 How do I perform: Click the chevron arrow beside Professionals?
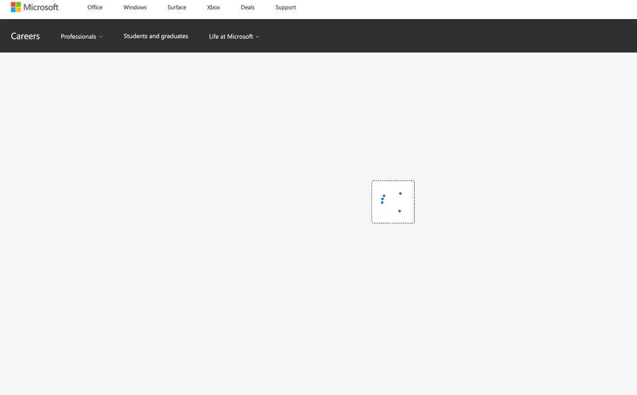pyautogui.click(x=101, y=37)
